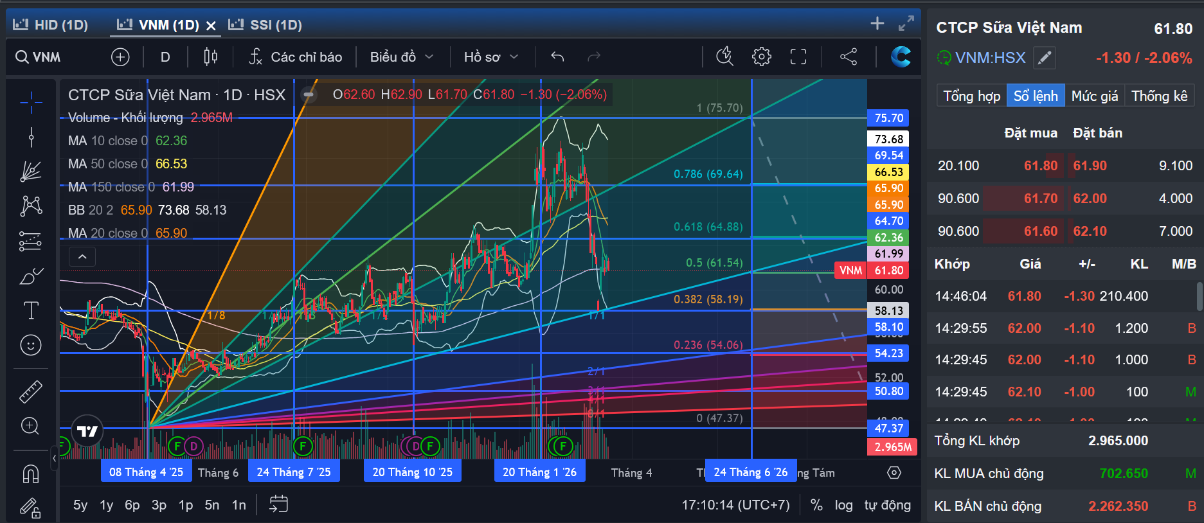Click the 75.70 price level label
1204x523 pixels.
pos(889,118)
